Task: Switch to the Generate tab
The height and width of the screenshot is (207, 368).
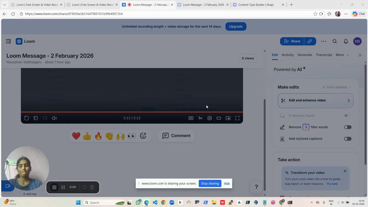Action: point(305,55)
